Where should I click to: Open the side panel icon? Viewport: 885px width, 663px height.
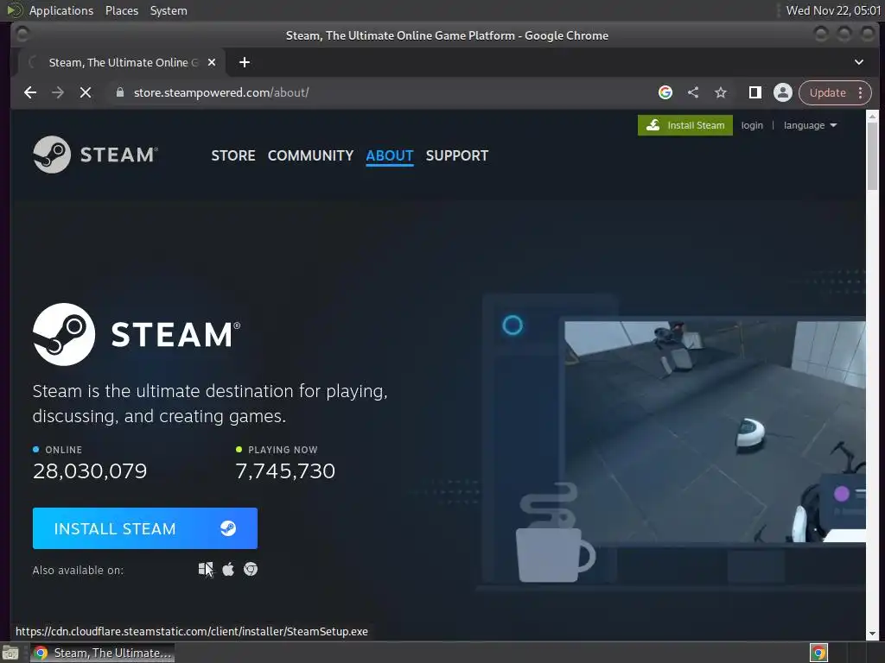[x=755, y=92]
